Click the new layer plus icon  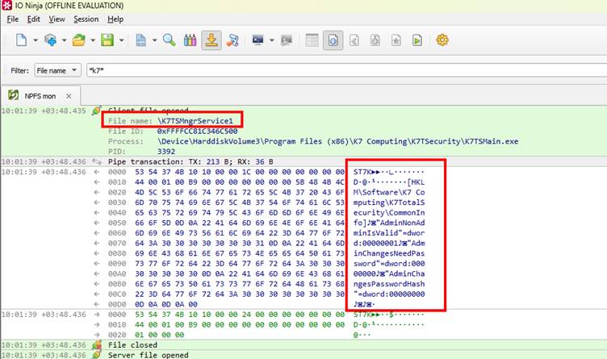(x=50, y=40)
